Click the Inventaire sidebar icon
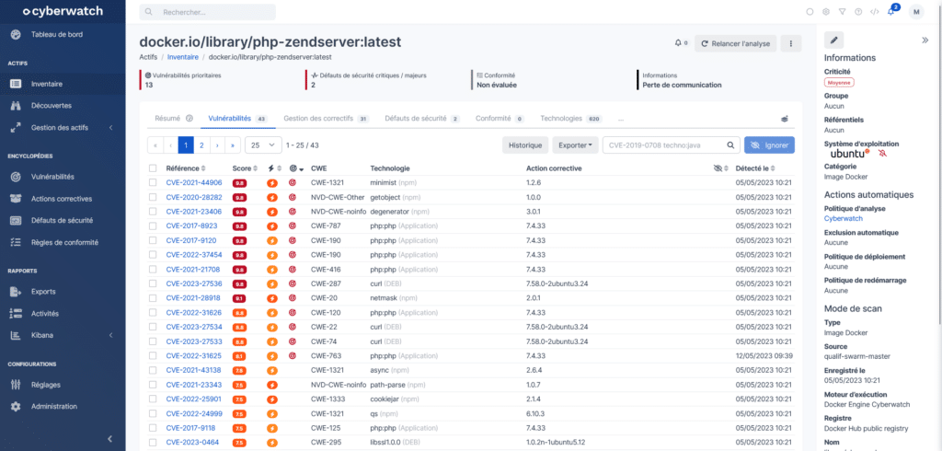 pyautogui.click(x=17, y=84)
